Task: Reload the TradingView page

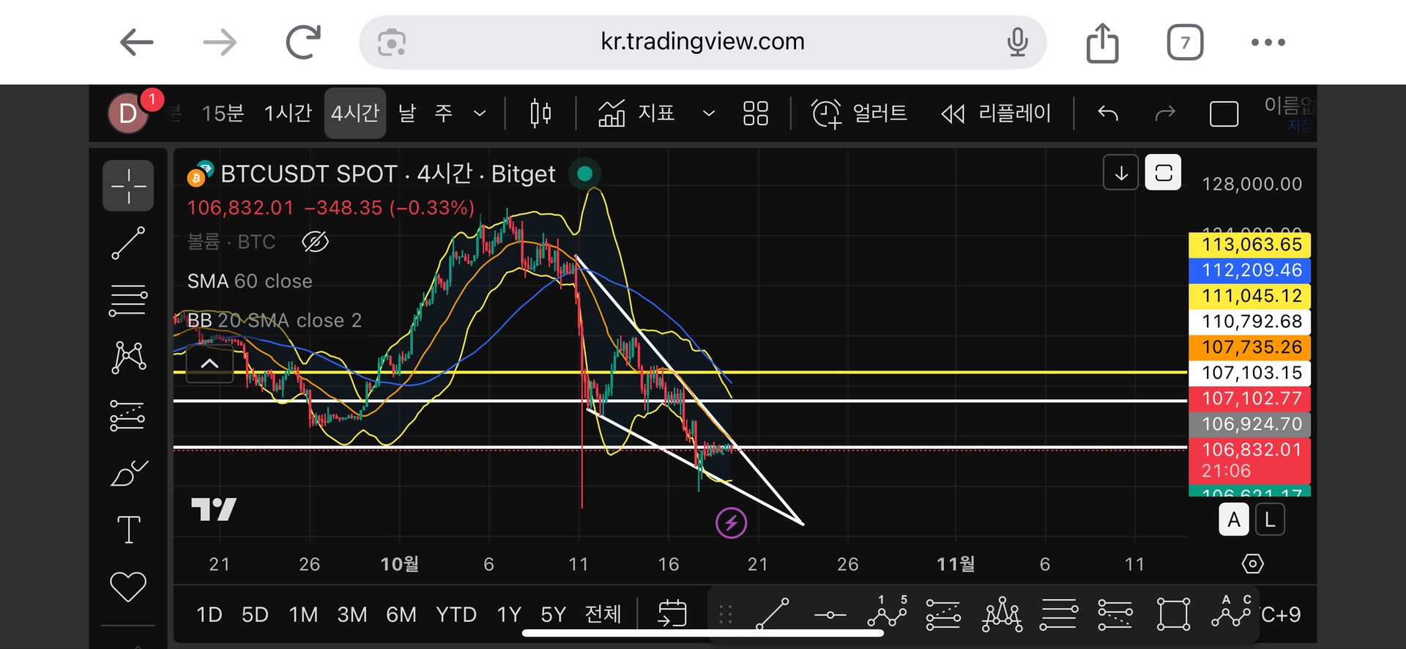Action: (303, 42)
